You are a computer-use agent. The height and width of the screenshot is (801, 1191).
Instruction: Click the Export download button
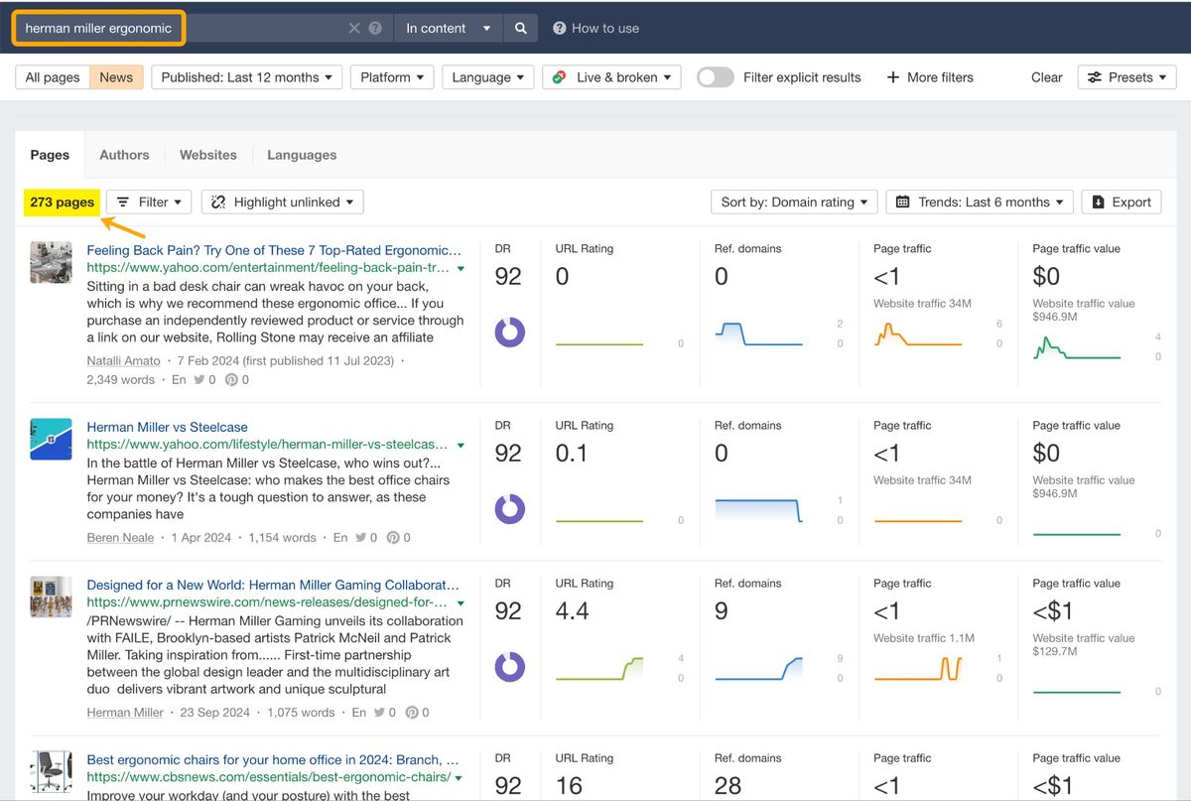point(1121,202)
